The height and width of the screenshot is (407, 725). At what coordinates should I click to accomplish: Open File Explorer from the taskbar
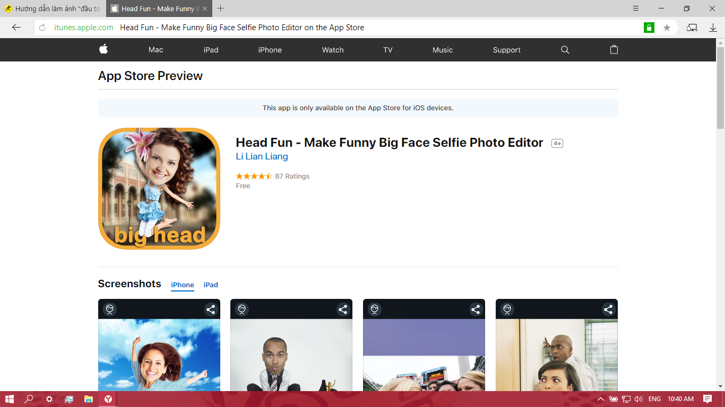[89, 399]
